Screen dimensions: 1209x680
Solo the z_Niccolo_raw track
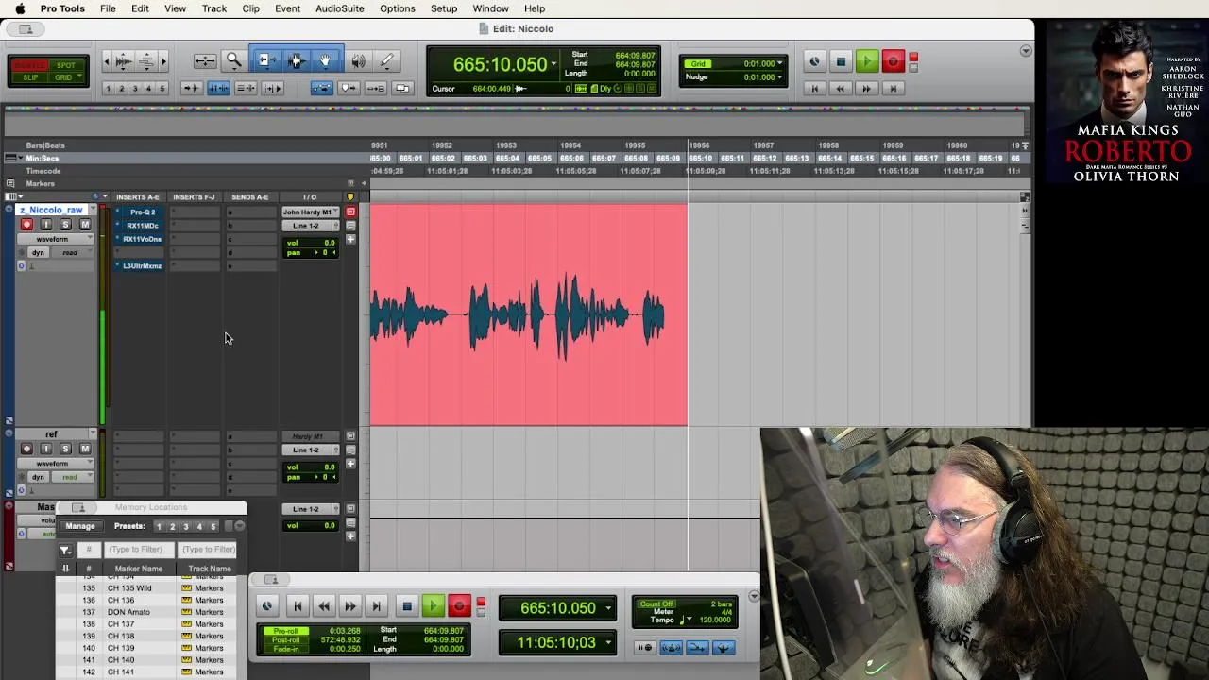[x=65, y=225]
